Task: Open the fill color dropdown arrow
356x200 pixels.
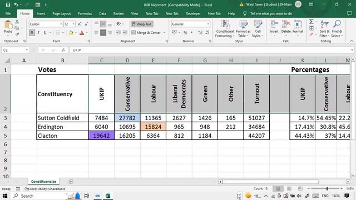Action: click(76, 33)
